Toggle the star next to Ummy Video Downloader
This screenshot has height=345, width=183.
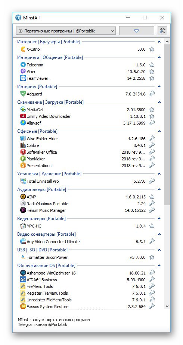point(152,116)
